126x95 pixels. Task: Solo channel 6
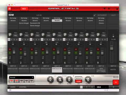(65, 53)
